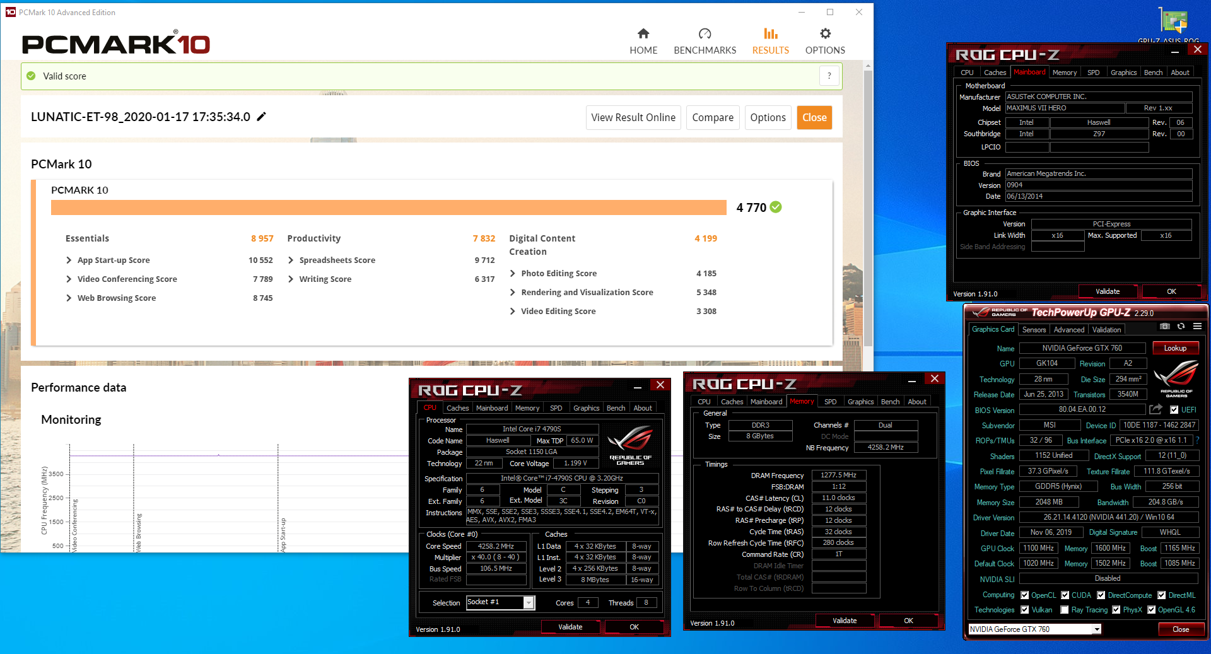1211x654 pixels.
Task: Open Bench tab in CPU-Z Memory window
Action: 890,402
